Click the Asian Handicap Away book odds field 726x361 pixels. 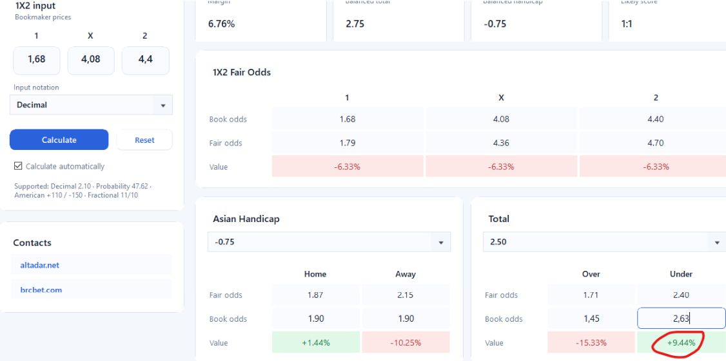406,319
